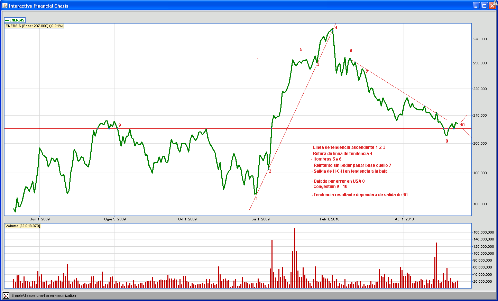Screen dimensions: 498x301
Task: Click the 80,000,000 volume axis label
Action: tap(483, 261)
